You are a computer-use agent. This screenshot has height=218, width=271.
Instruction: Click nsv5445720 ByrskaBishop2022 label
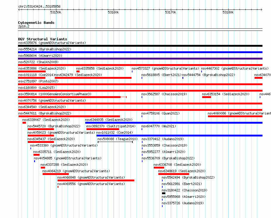54,126
